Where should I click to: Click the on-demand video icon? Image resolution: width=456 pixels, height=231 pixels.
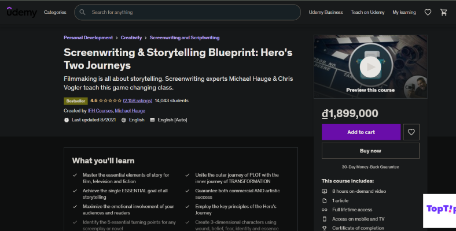click(x=325, y=191)
